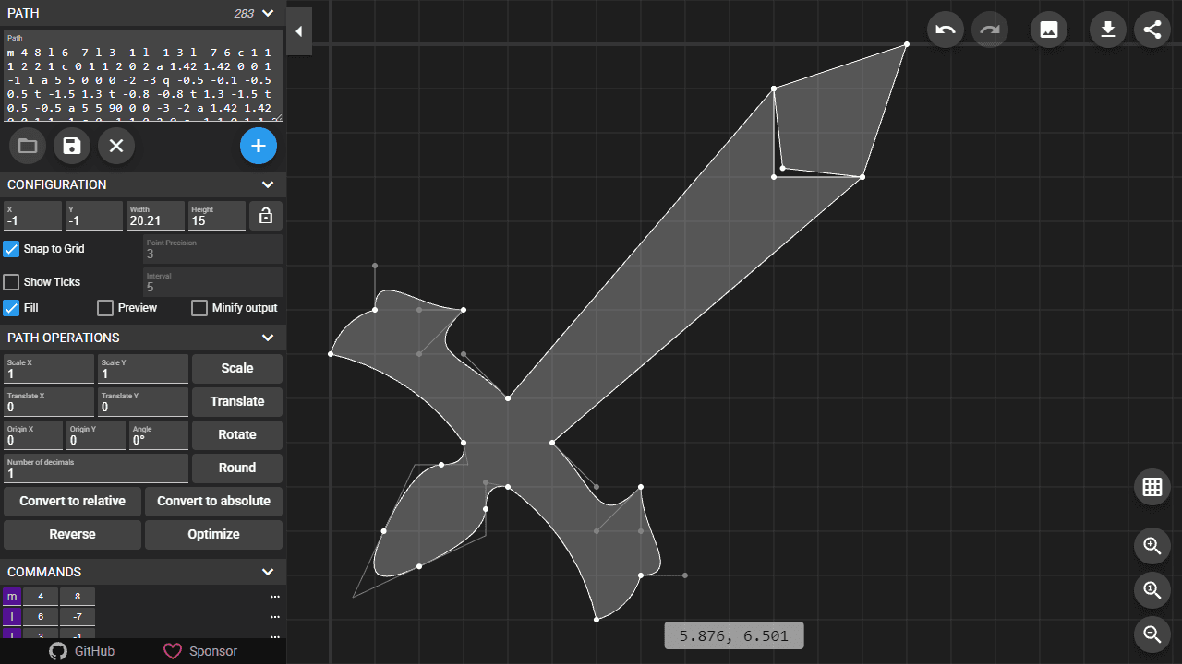Enable Minify output checkbox
Viewport: 1182px width, 664px height.
(x=199, y=308)
